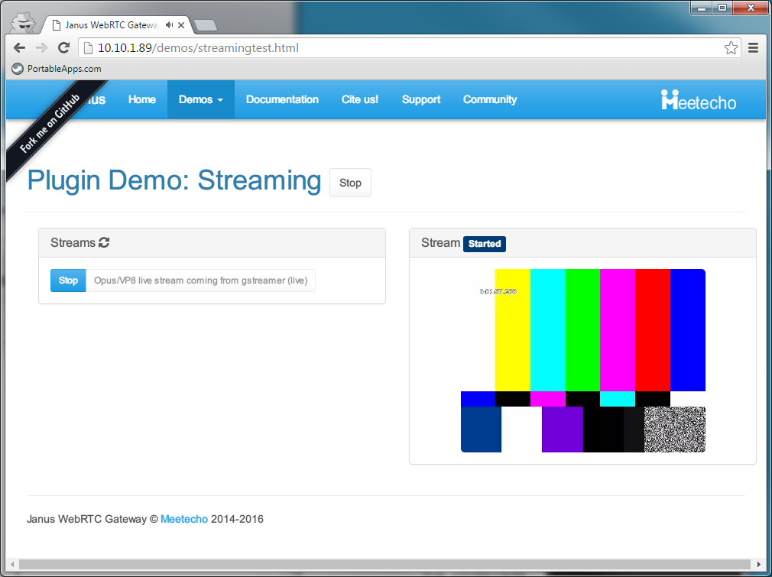
Task: Click the address bar URL field
Action: point(409,47)
